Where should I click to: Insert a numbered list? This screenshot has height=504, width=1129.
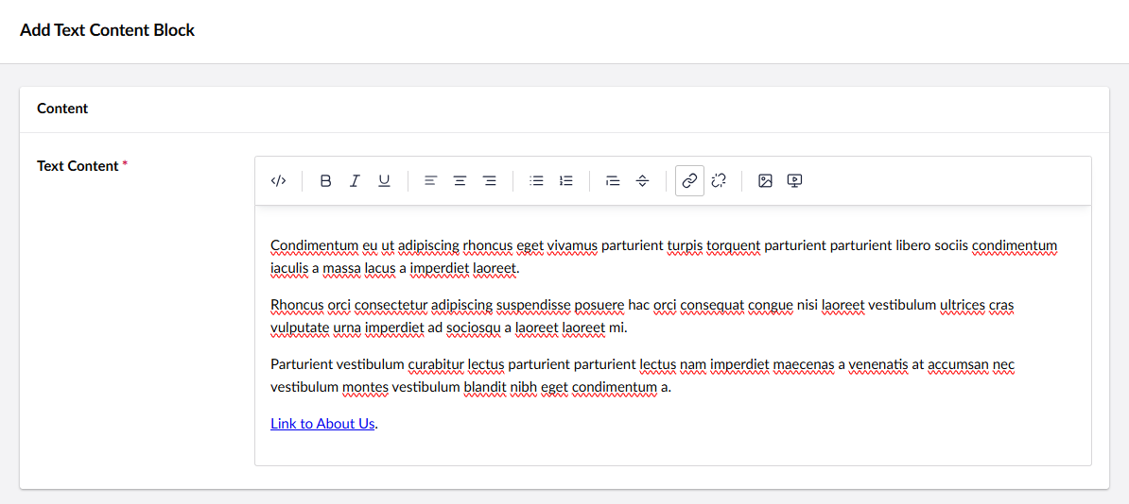click(x=565, y=181)
